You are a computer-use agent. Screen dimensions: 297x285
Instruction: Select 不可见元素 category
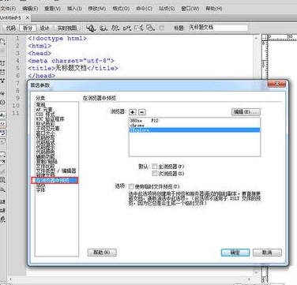[x=47, y=129]
